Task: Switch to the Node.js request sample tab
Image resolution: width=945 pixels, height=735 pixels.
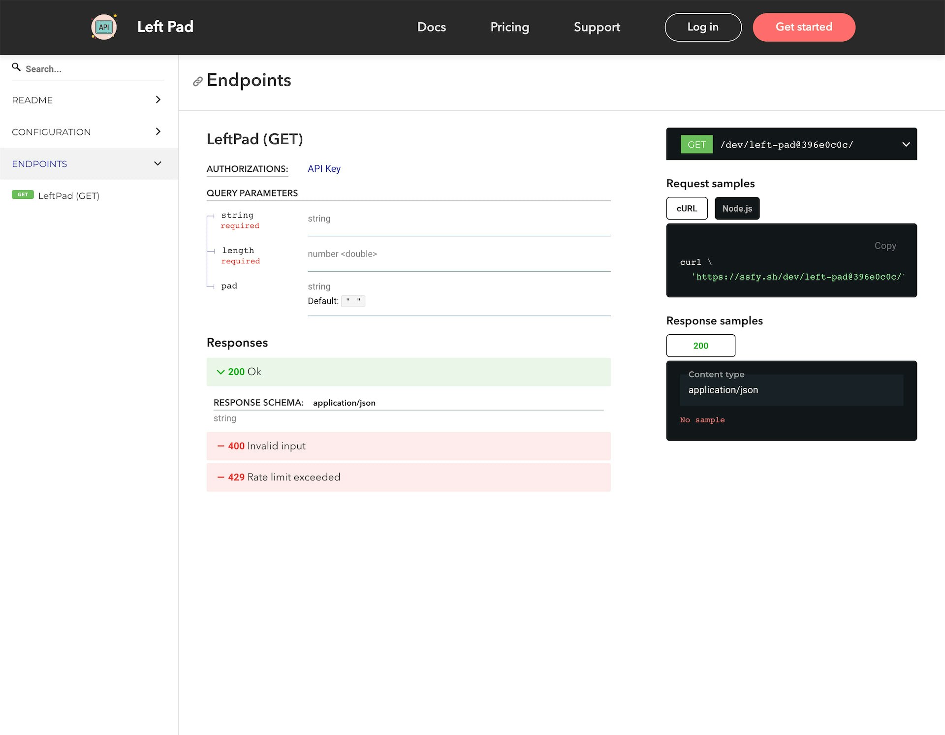Action: [x=737, y=208]
